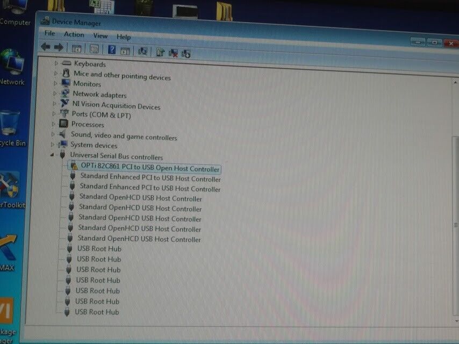Screen dimensions: 459x344
Task: Select second Standard Enhanced PCI to USB Host Controller
Action: [150, 188]
